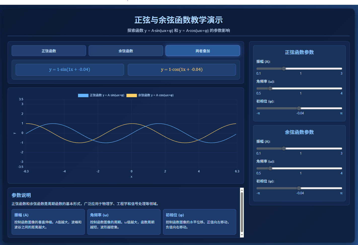Adjust the cosine 振幅 (A) slider
This screenshot has width=358, height=245.
[x=284, y=148]
